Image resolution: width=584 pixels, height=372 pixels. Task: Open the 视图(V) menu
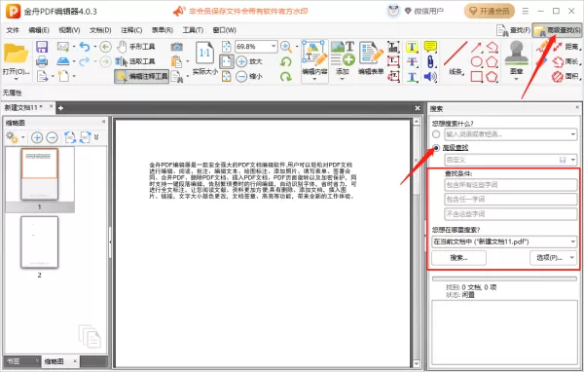coord(69,30)
